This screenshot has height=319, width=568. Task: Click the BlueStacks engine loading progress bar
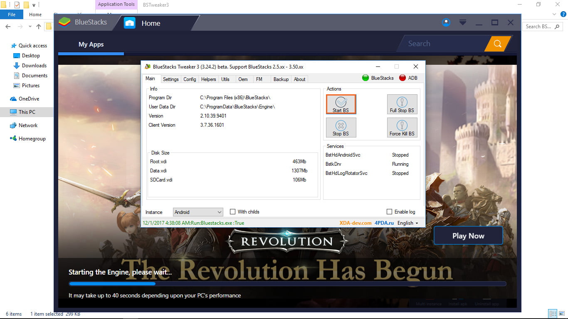pos(287,284)
